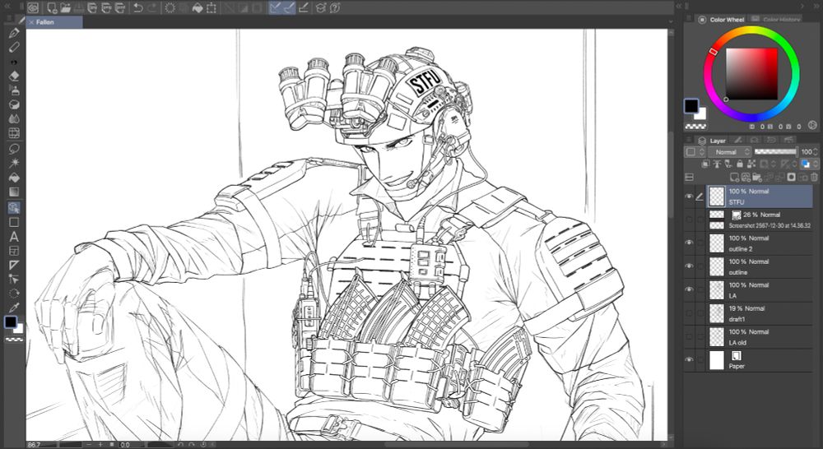
Task: Click the Fill bucket command in top bar
Action: (x=198, y=7)
